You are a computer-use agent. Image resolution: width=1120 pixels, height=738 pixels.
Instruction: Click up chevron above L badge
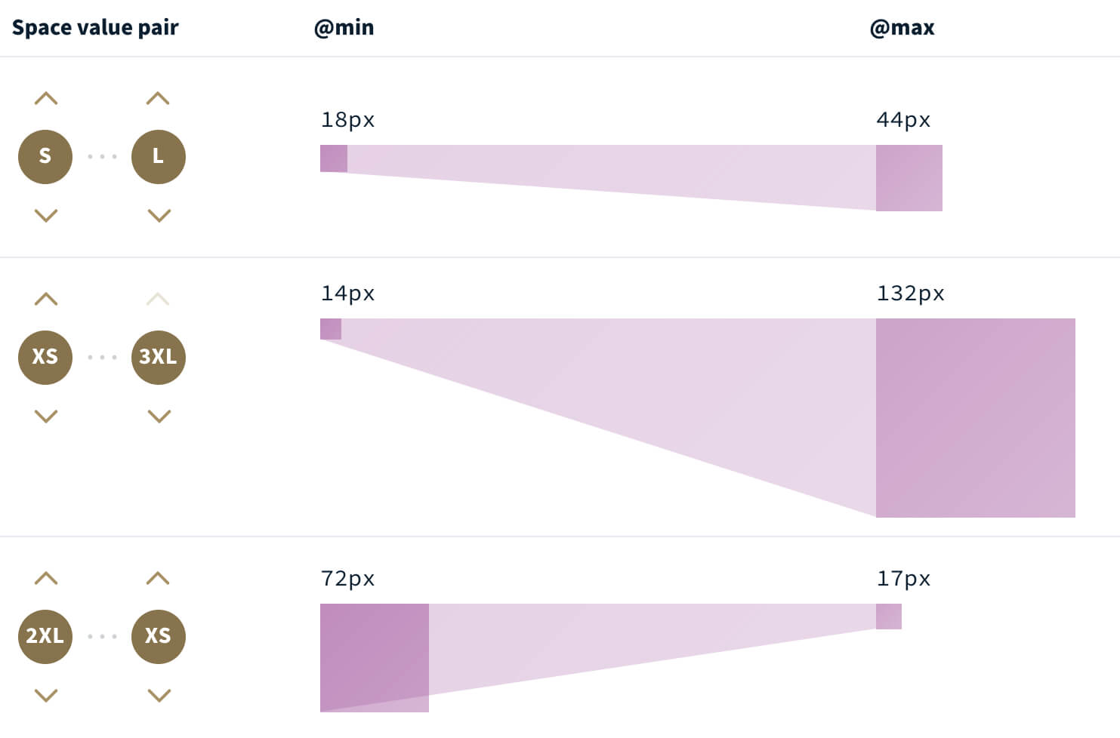(158, 99)
